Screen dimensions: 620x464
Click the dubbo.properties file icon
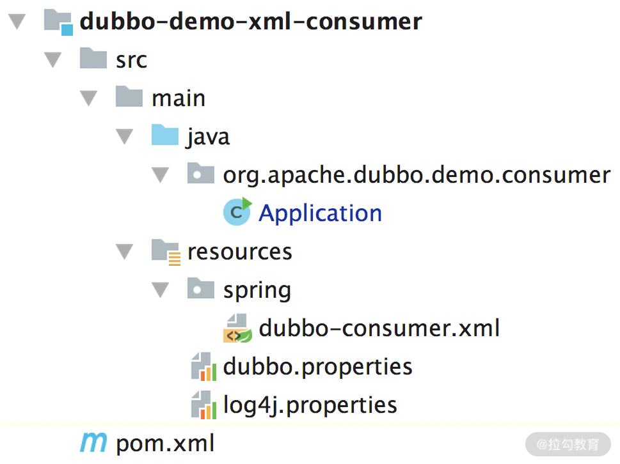[x=203, y=367]
